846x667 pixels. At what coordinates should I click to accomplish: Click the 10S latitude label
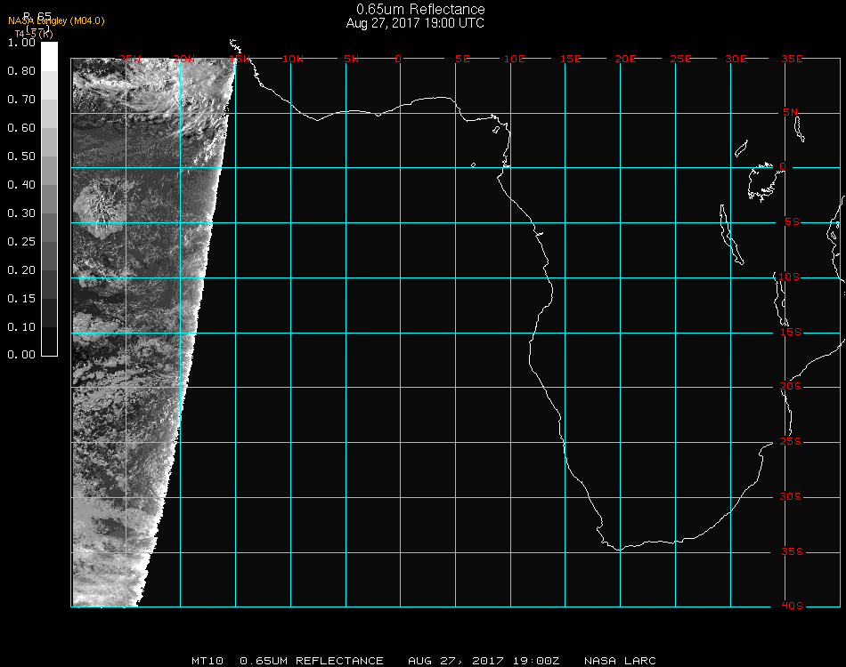(x=789, y=277)
